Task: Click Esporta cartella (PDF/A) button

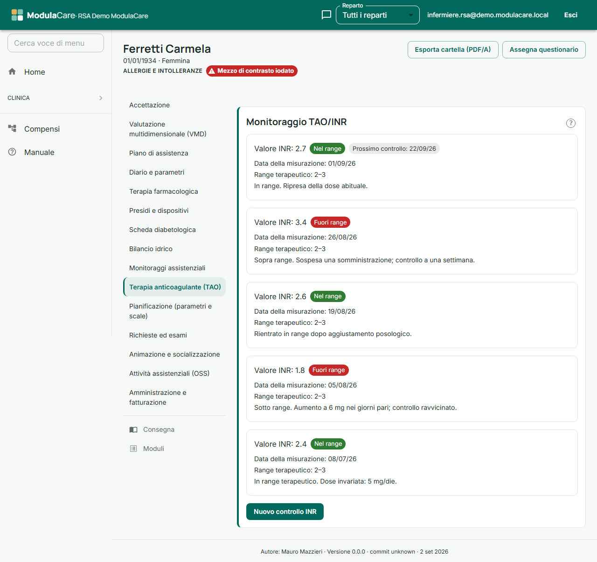Action: pos(453,49)
